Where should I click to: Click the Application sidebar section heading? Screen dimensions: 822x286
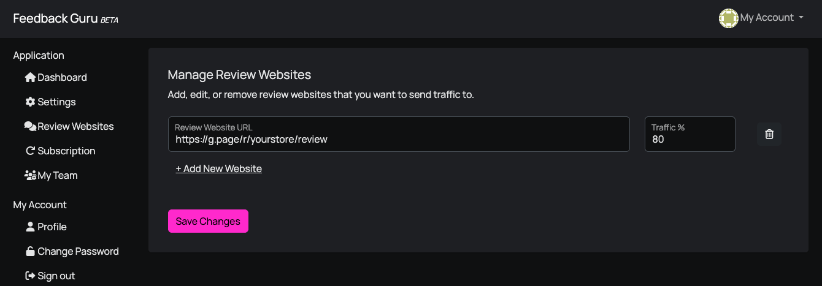pyautogui.click(x=39, y=55)
